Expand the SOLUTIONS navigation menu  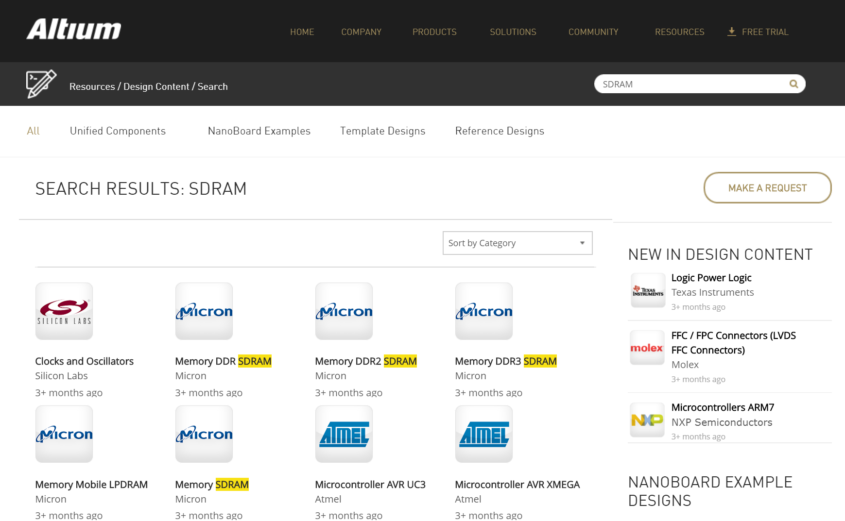(513, 32)
